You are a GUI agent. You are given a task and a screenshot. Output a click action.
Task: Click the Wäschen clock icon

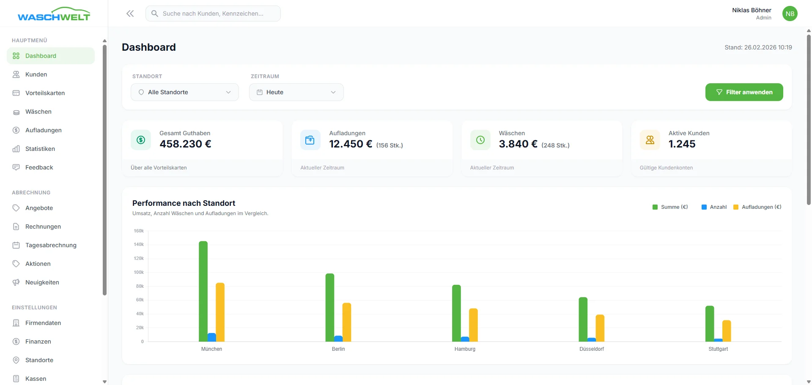(x=480, y=140)
